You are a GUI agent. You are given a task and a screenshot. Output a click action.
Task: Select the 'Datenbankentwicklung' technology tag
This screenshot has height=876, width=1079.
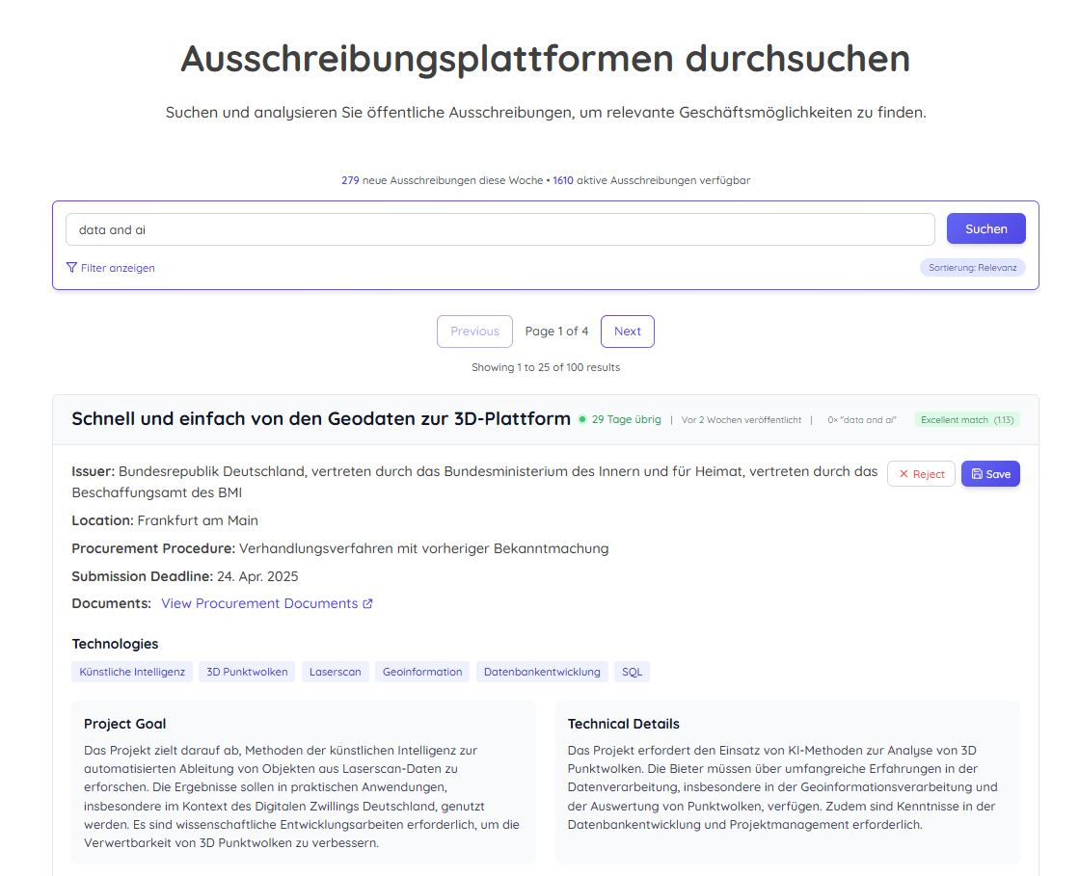(542, 672)
